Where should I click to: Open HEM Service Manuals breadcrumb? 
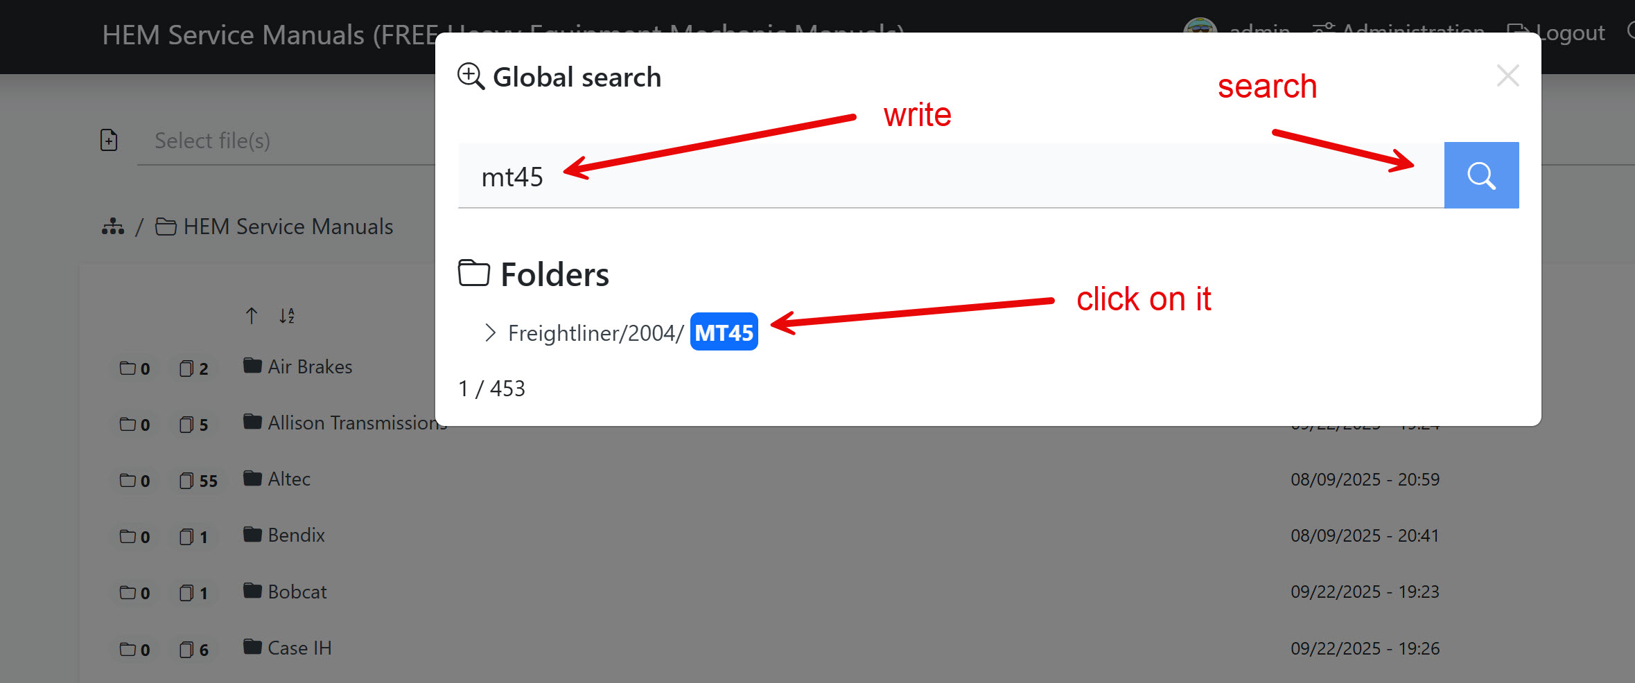coord(274,227)
